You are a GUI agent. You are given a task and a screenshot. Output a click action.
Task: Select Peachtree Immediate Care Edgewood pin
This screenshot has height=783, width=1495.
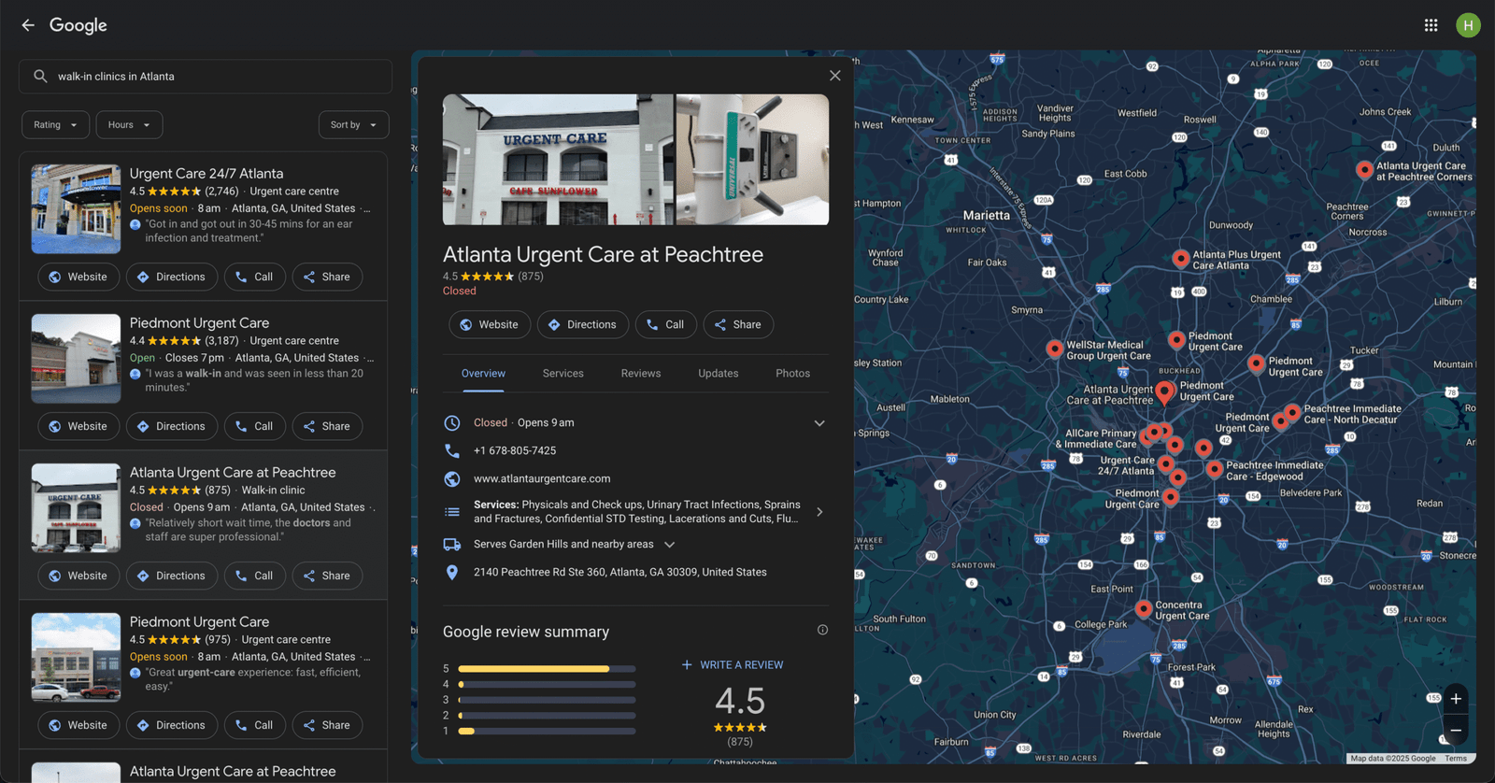point(1215,468)
